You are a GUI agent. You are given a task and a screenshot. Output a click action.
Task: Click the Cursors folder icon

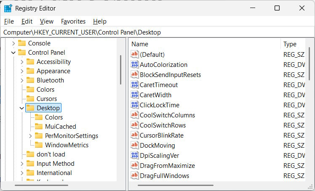click(x=30, y=99)
